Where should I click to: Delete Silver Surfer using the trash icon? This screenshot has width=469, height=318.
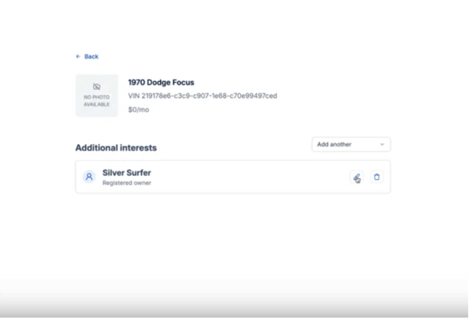[377, 178]
